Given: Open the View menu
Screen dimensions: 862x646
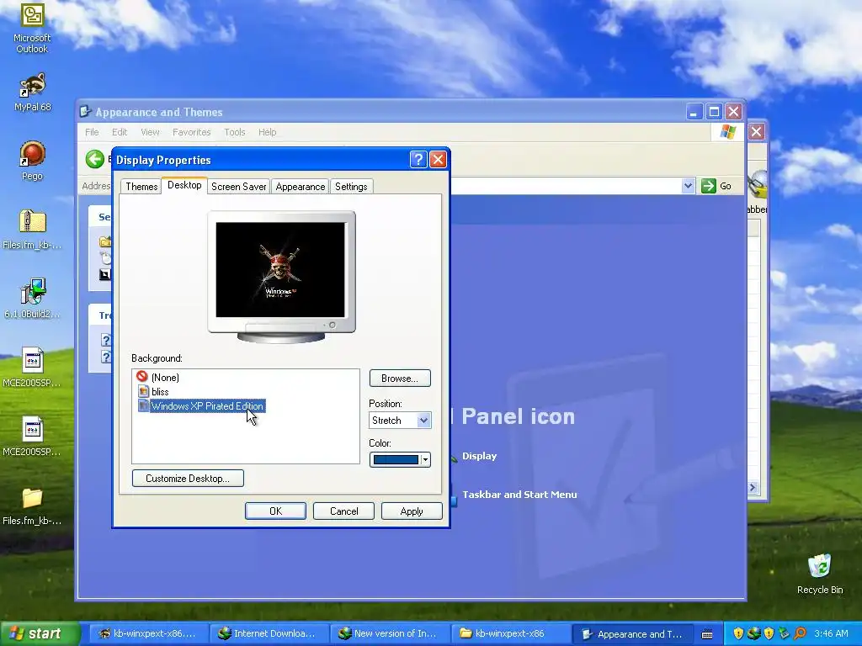Looking at the screenshot, I should tap(150, 132).
